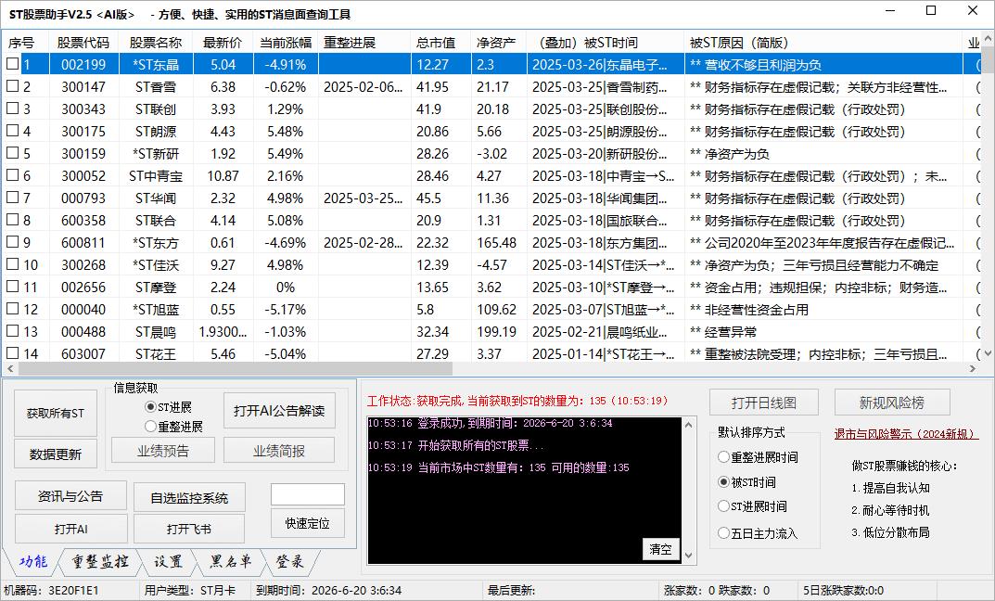Click 打开飞书 button
Image resolution: width=995 pixels, height=601 pixels.
(189, 529)
